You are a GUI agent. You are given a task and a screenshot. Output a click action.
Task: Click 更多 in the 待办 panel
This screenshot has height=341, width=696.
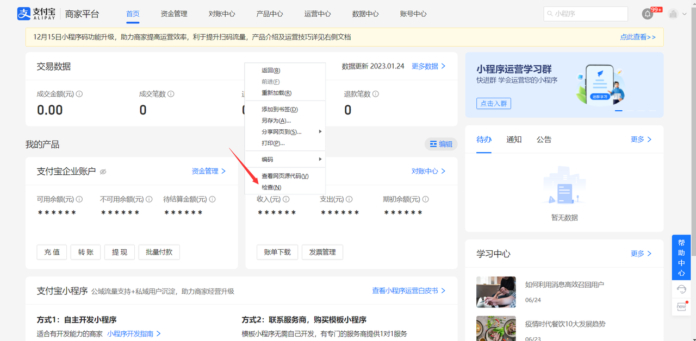click(x=641, y=140)
